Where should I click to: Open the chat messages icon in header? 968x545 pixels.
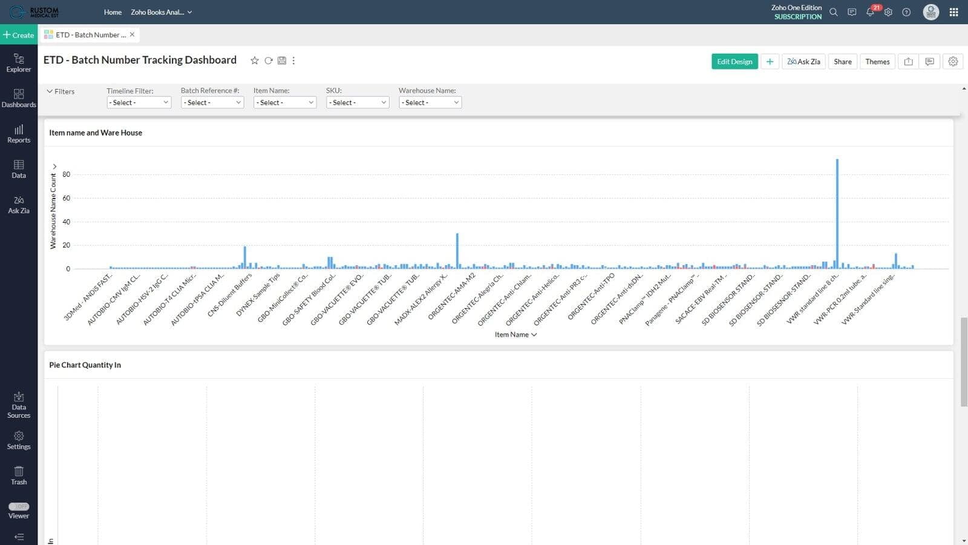coord(852,12)
